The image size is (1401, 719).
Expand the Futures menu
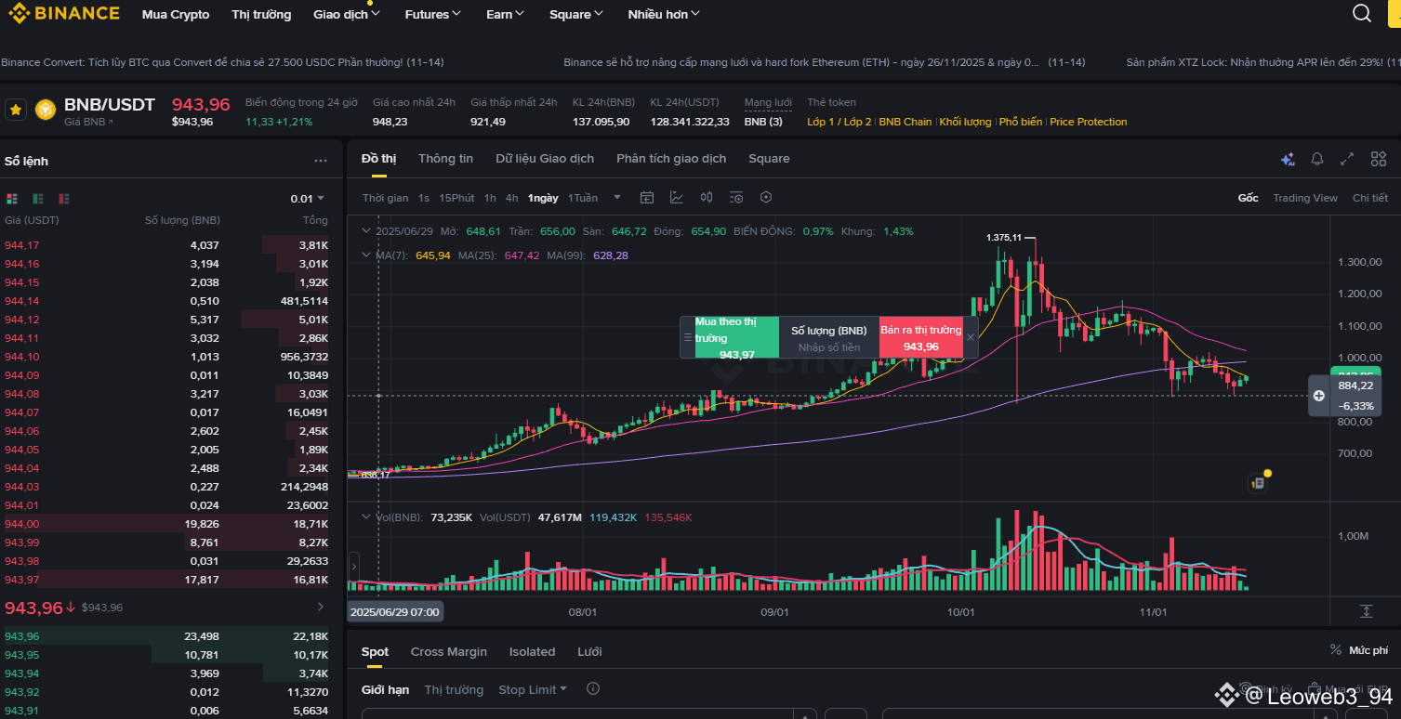[432, 14]
